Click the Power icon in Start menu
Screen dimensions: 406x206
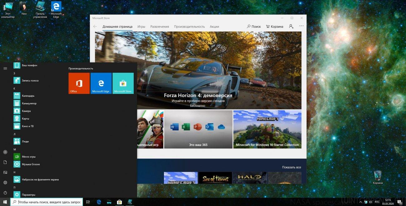(5, 193)
